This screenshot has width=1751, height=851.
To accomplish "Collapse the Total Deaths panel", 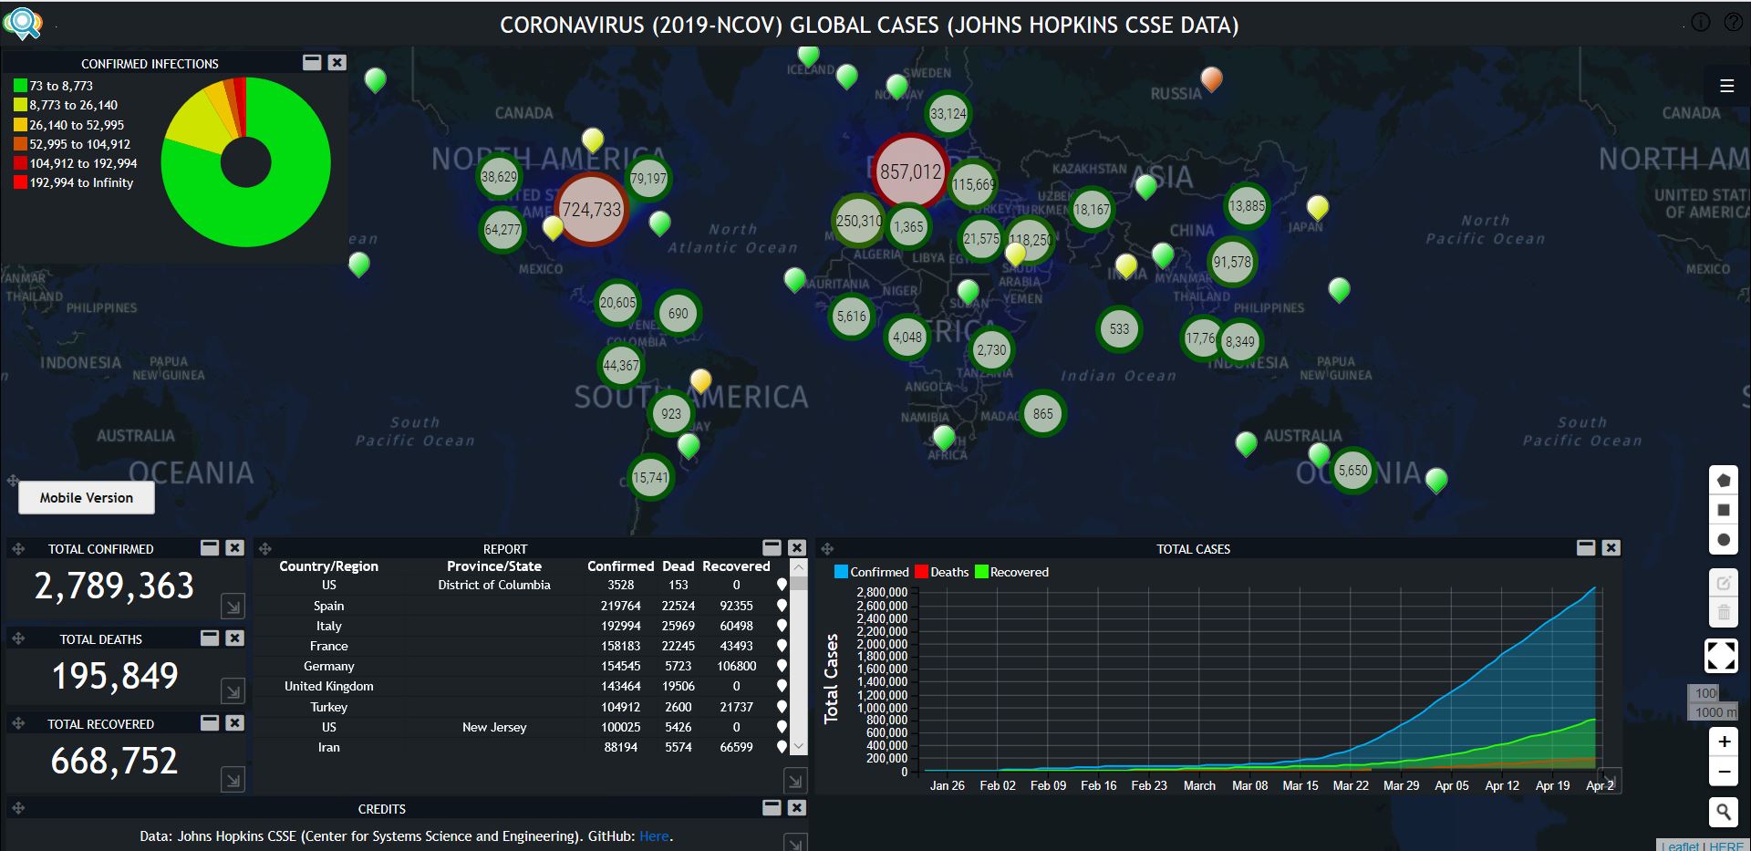I will 210,638.
